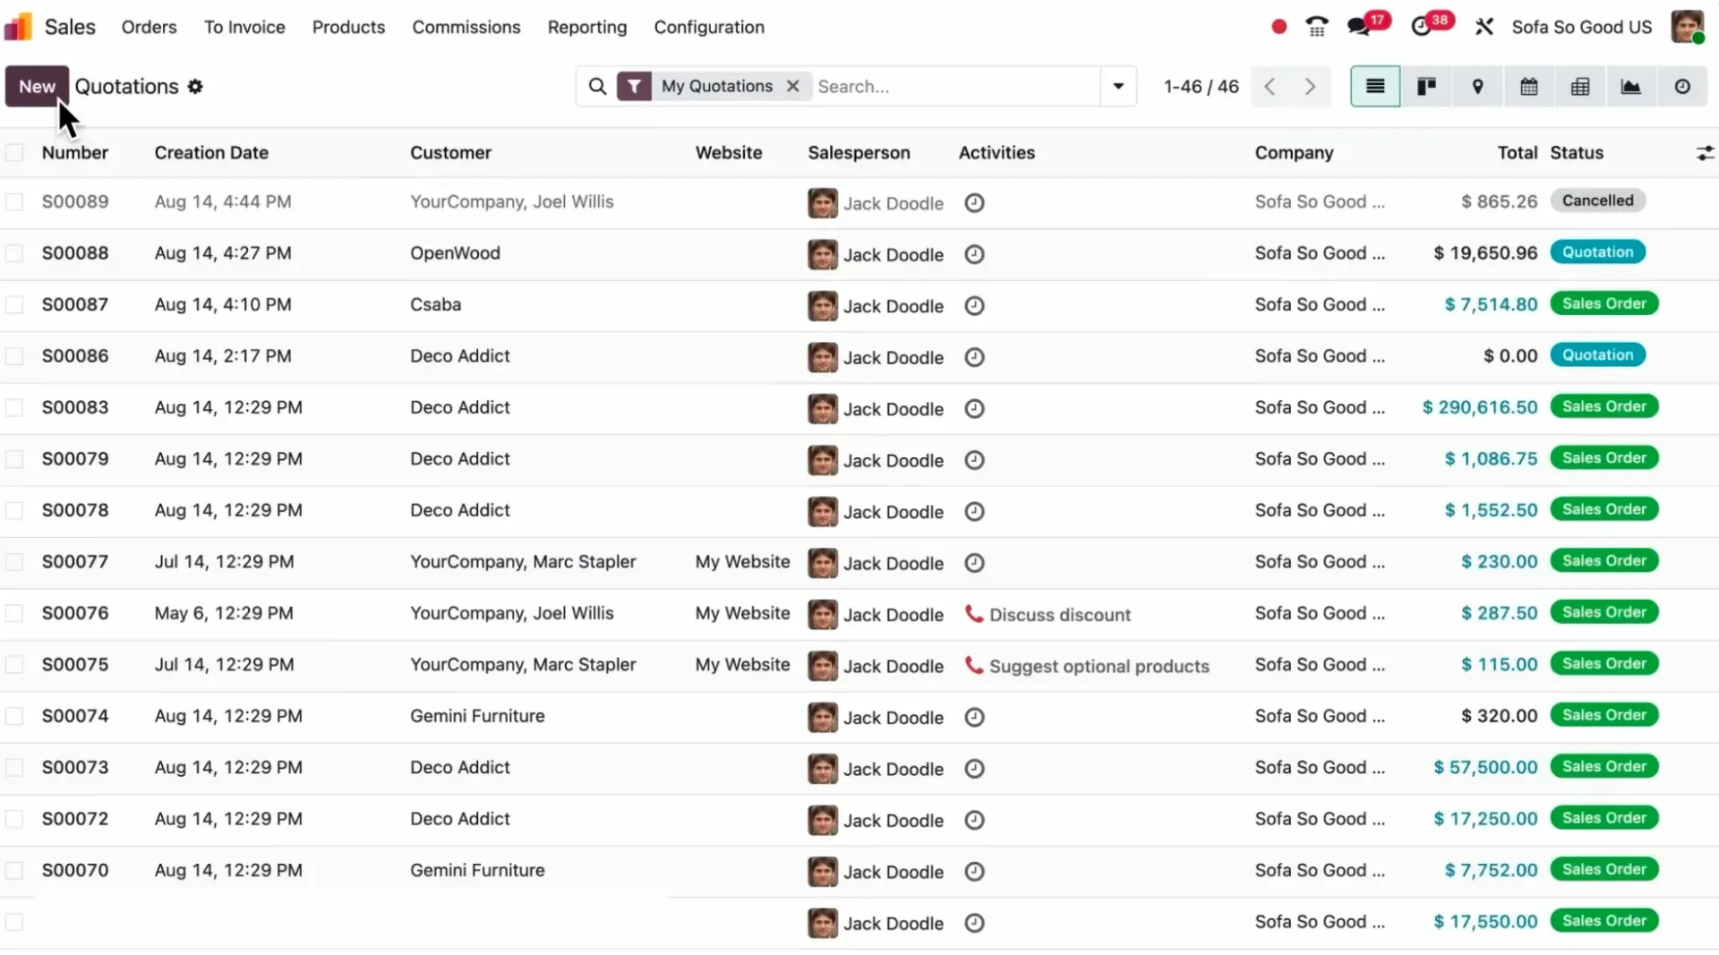Open company switcher Sofa So Good US
The width and height of the screenshot is (1719, 955).
click(x=1581, y=27)
